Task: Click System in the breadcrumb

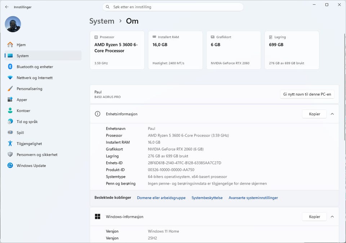Action: click(102, 21)
